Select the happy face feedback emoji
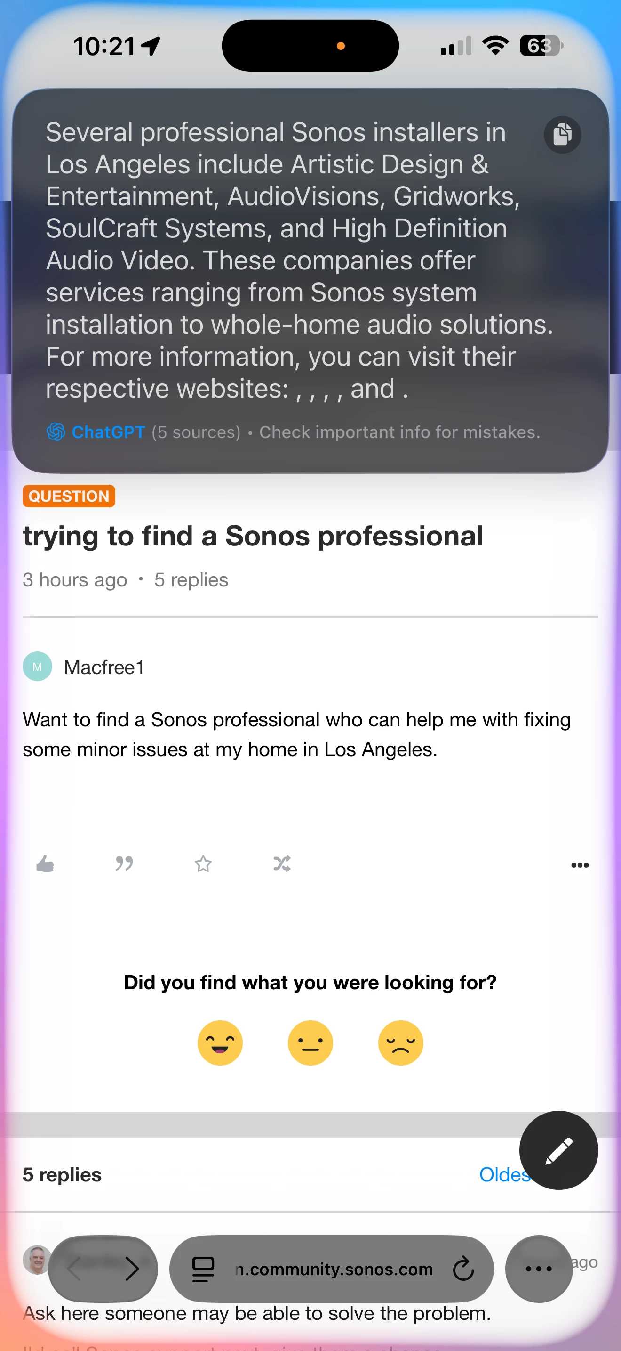 tap(220, 1042)
